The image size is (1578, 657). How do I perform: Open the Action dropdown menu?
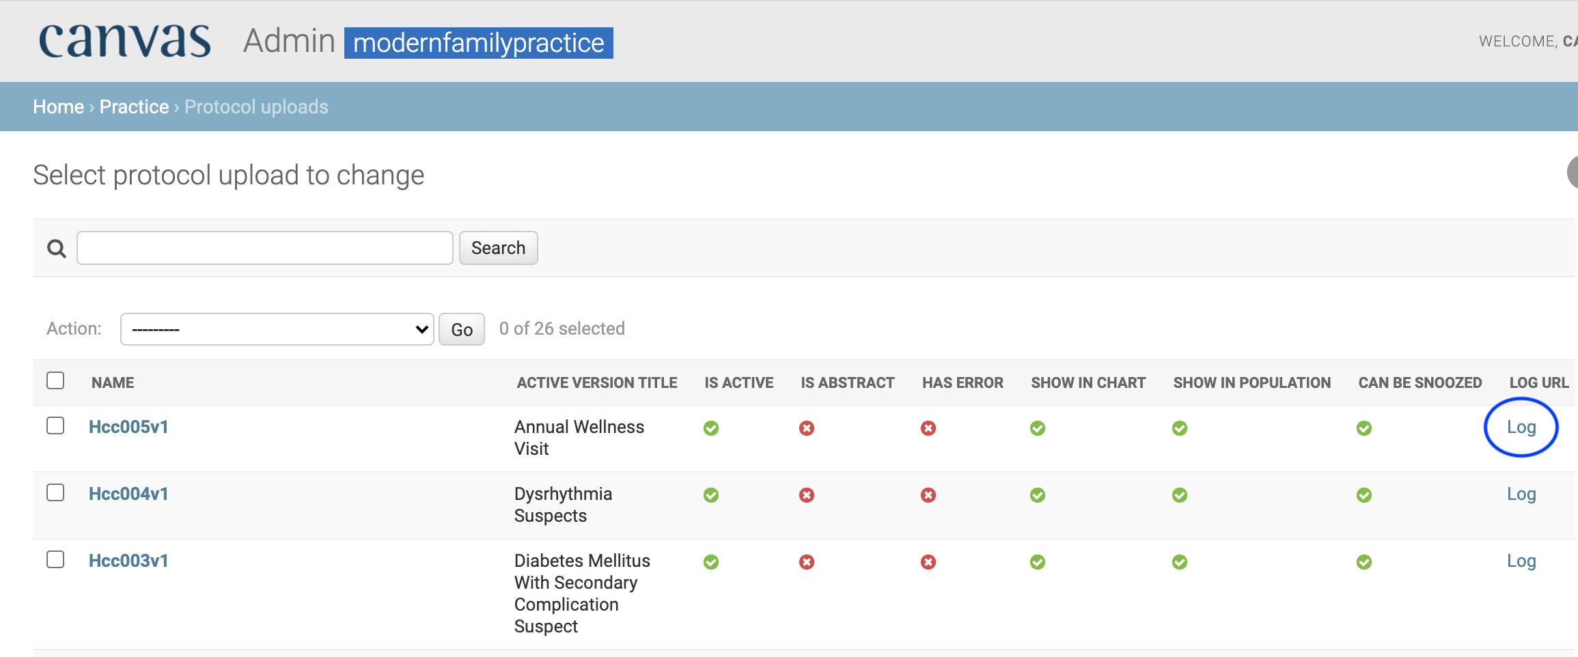[x=277, y=329]
